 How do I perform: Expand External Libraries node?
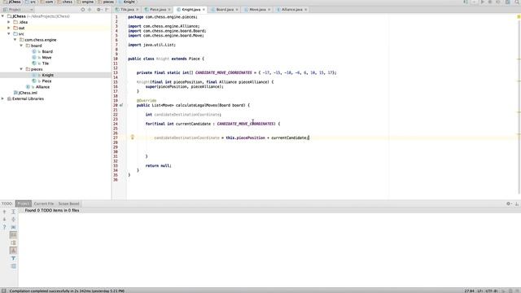coord(2,98)
